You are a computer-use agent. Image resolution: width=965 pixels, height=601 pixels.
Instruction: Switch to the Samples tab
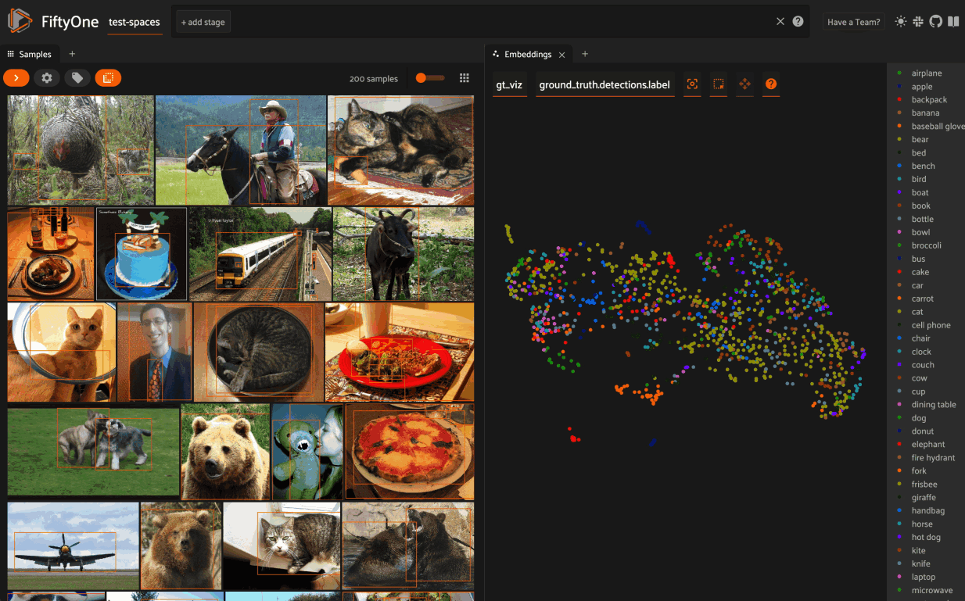[30, 54]
